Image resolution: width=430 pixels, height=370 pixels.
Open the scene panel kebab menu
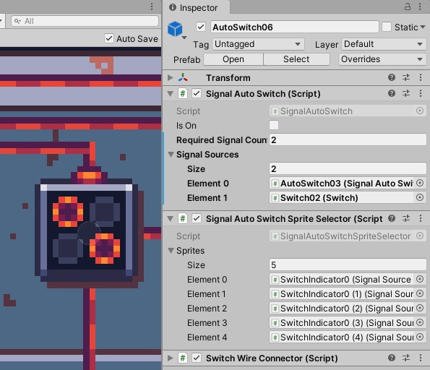click(x=152, y=7)
